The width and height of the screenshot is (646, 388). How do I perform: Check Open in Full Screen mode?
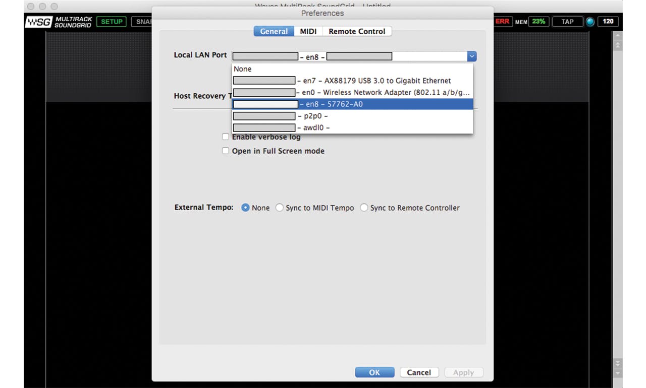coord(226,151)
